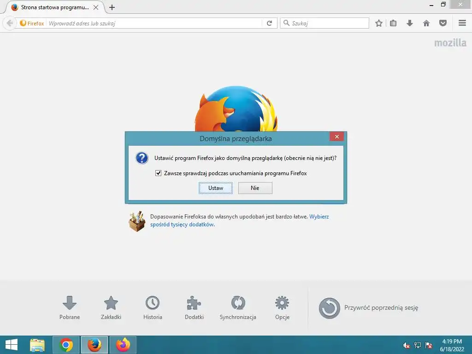Screen dimensions: 472x354
Task: Open the hamburger menu
Action: 462,23
